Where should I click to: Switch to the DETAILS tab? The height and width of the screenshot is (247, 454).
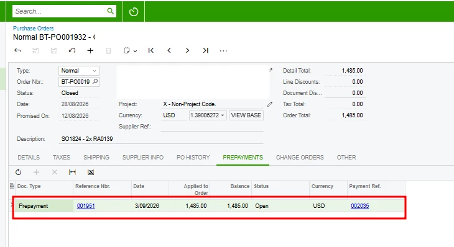point(29,158)
